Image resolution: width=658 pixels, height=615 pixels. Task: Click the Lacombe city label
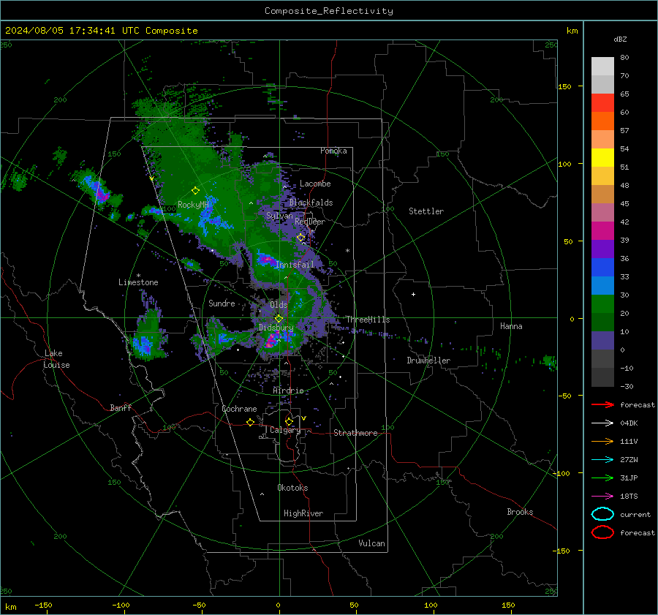(315, 184)
